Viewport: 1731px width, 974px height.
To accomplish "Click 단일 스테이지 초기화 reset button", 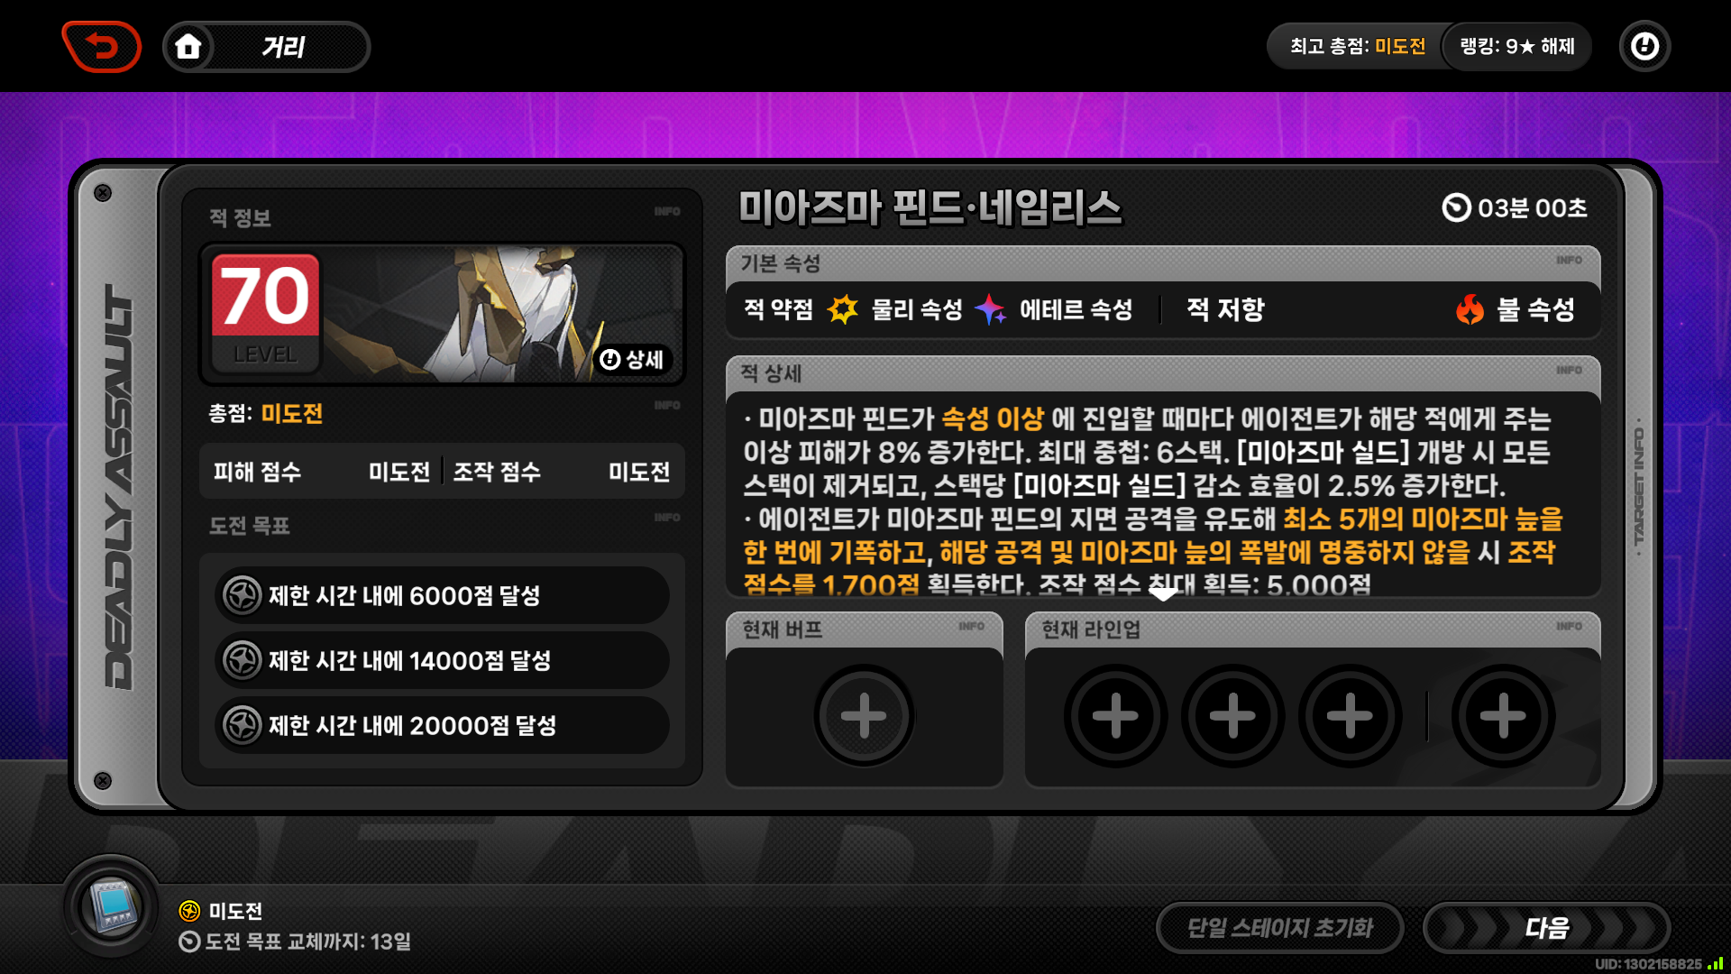I will tap(1279, 928).
